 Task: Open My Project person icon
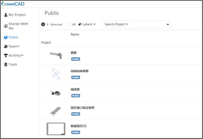click(6, 15)
